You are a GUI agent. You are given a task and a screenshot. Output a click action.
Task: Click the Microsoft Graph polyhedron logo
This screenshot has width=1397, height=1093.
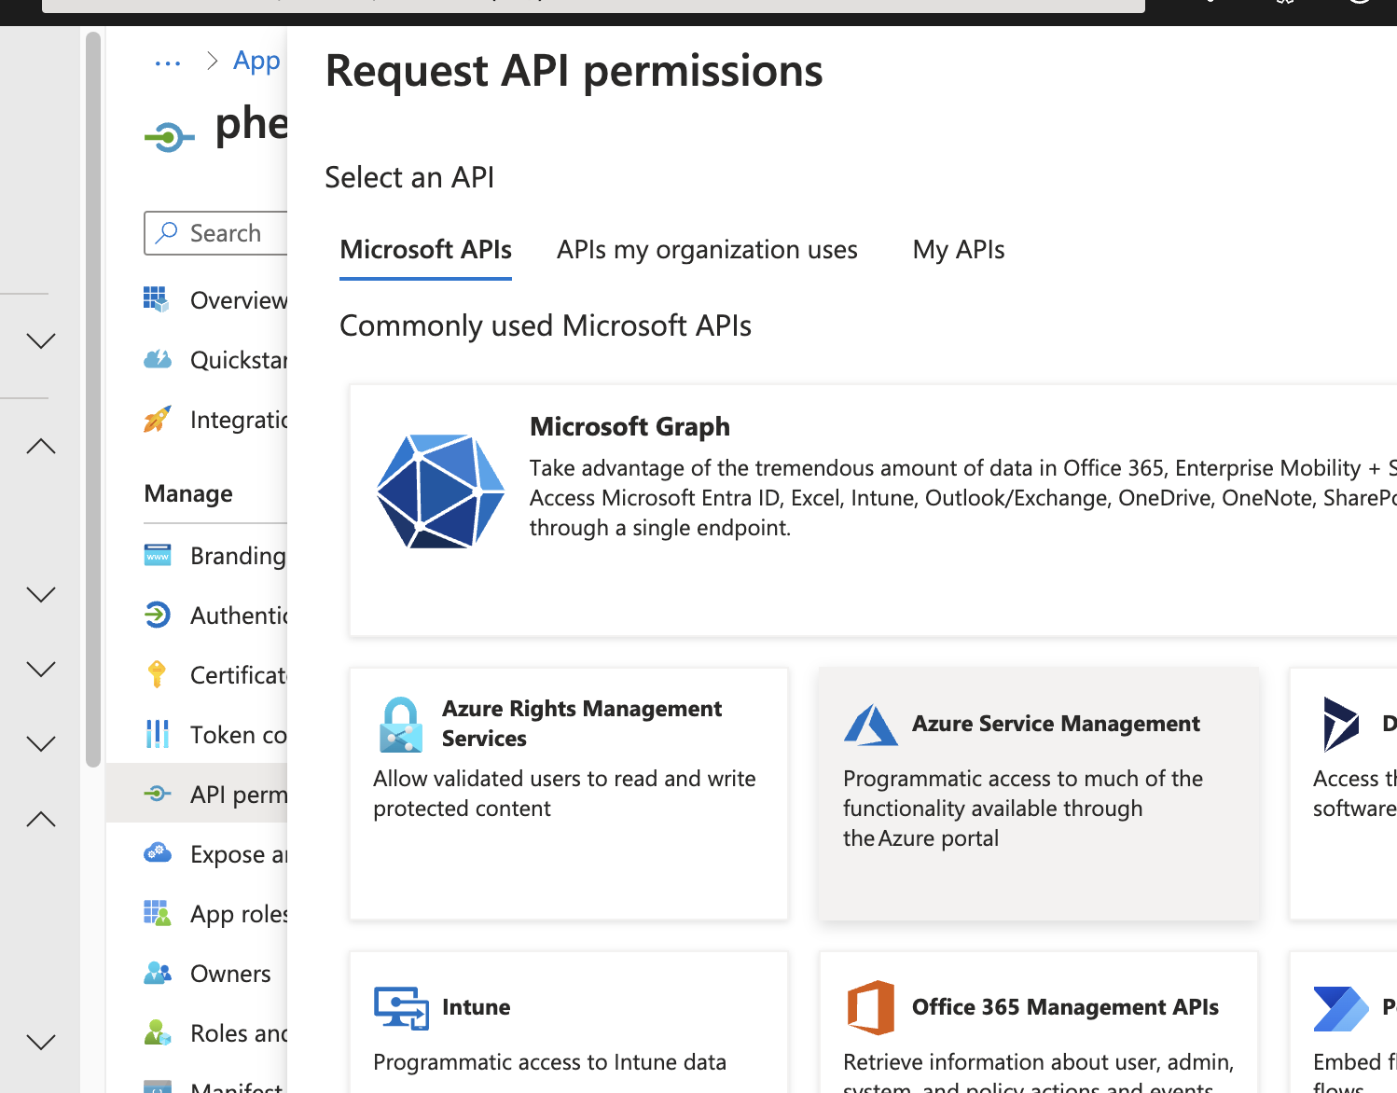(x=440, y=491)
